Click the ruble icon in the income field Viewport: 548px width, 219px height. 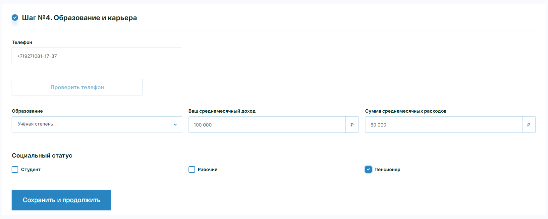click(352, 125)
